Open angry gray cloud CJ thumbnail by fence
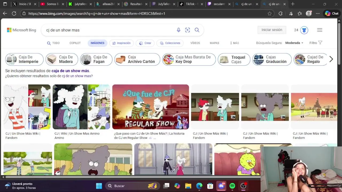The height and width of the screenshot is (192, 342). pos(93,159)
